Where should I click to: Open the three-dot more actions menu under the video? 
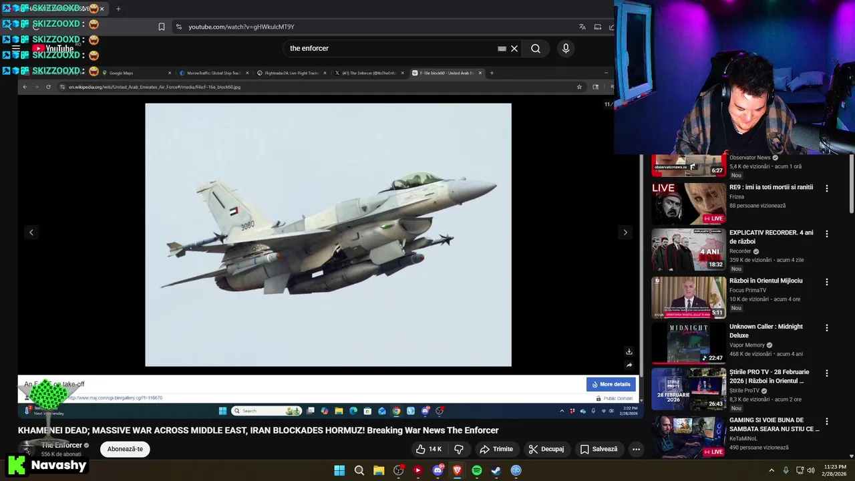pos(636,450)
